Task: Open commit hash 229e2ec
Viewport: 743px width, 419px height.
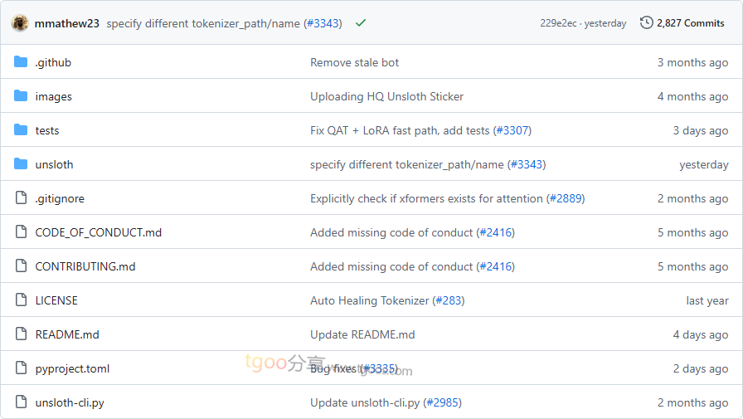Action: (x=559, y=23)
